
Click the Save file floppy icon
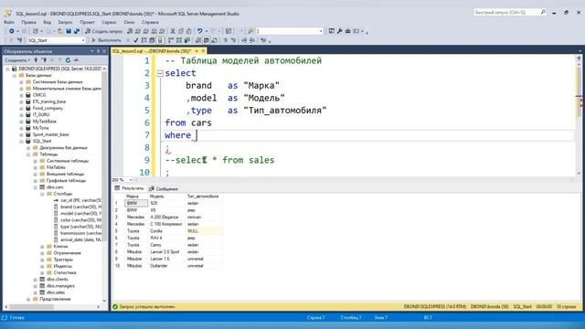click(x=69, y=31)
